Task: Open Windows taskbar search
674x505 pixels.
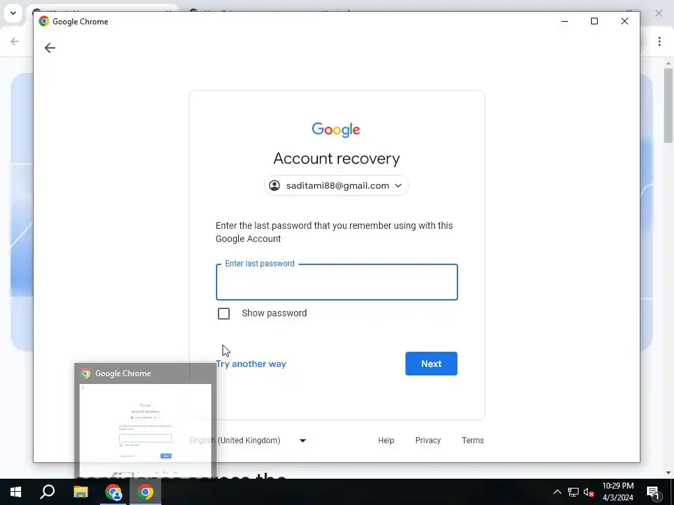Action: 47,492
